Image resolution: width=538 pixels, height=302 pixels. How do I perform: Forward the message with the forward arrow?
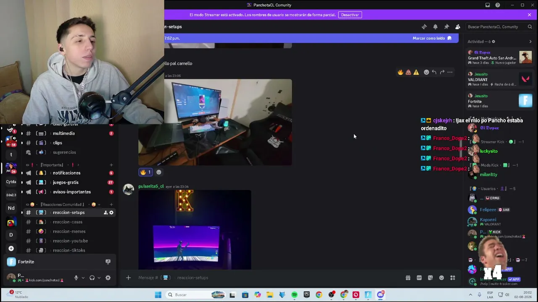[x=442, y=72]
